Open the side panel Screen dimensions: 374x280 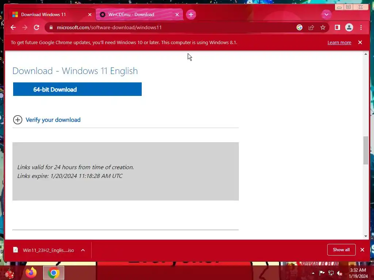(337, 27)
